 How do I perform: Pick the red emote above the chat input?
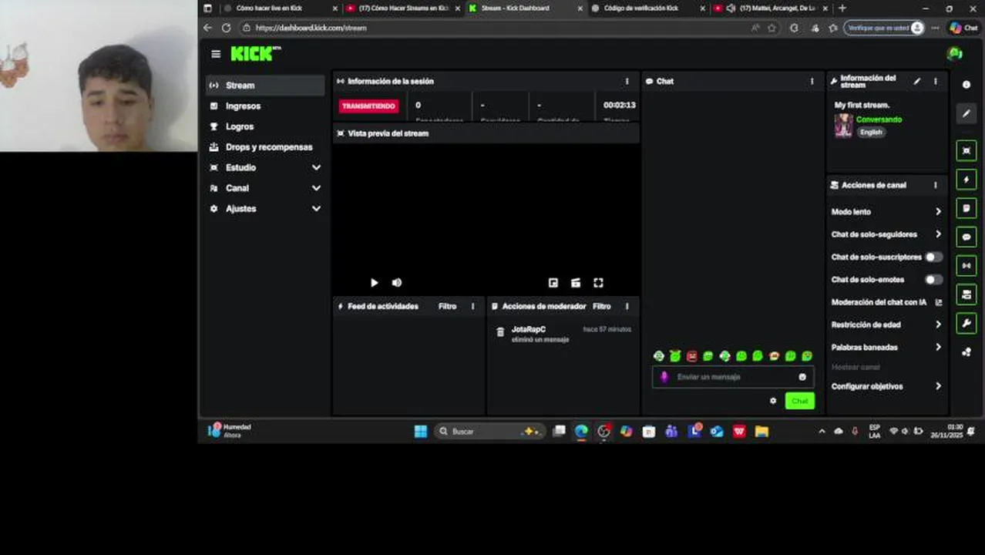point(691,356)
